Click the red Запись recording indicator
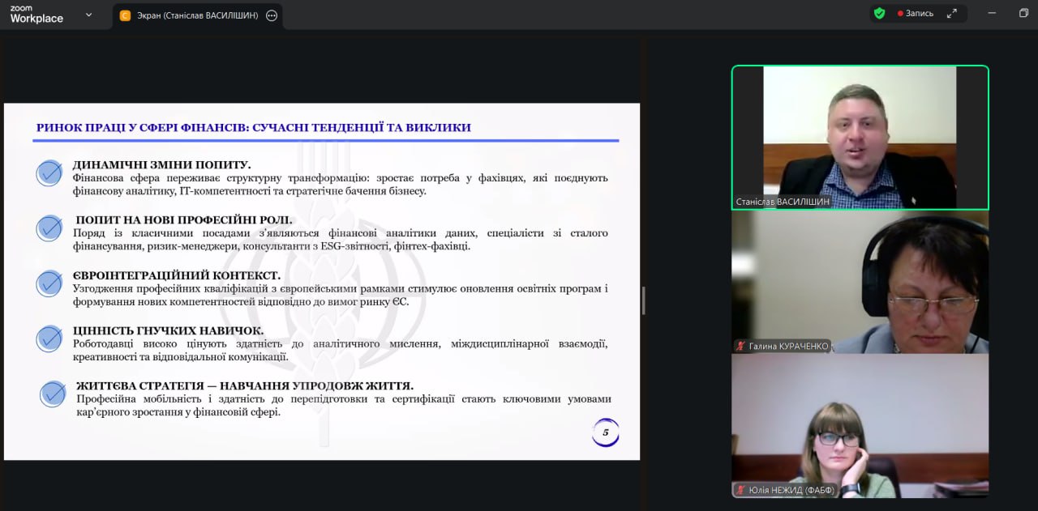Viewport: 1038px width, 511px height. 916,14
